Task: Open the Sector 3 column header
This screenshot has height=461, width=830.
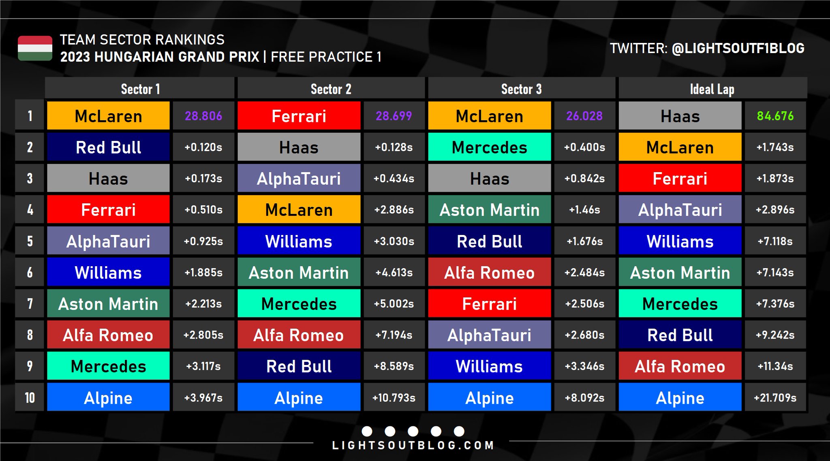Action: click(x=521, y=89)
